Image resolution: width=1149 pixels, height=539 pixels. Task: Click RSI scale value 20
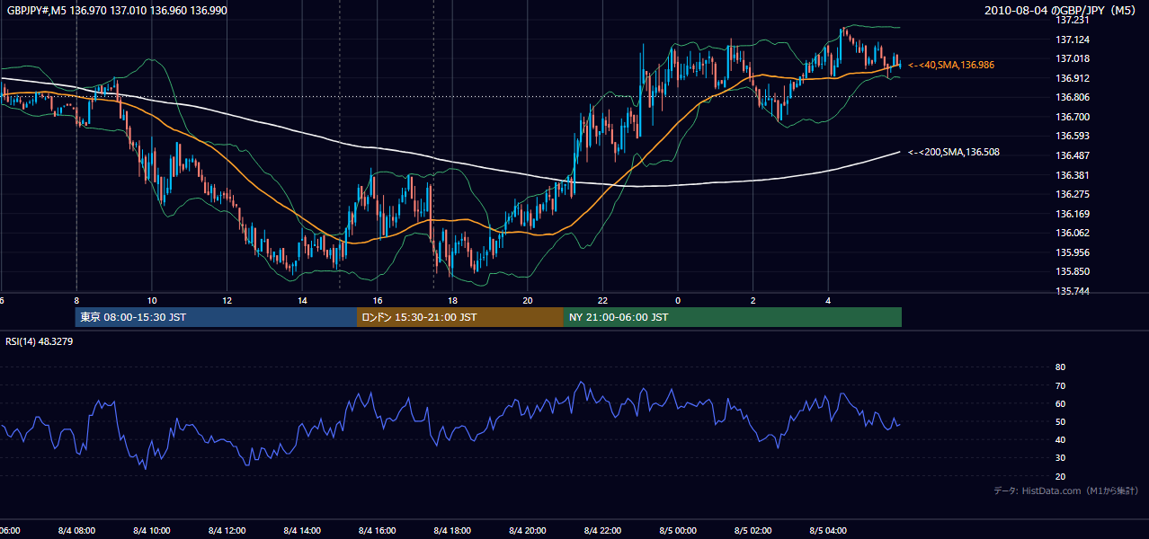1060,476
